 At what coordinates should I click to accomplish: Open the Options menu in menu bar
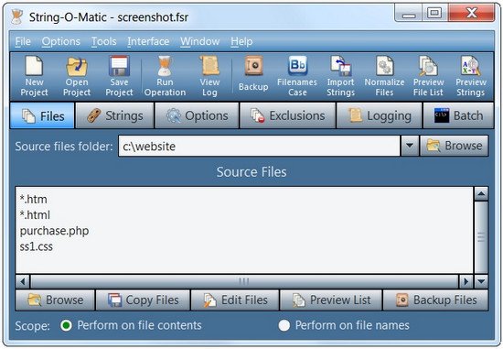[x=60, y=41]
